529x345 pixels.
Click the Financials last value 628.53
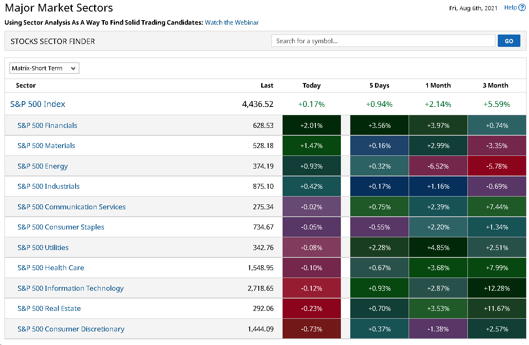(263, 125)
